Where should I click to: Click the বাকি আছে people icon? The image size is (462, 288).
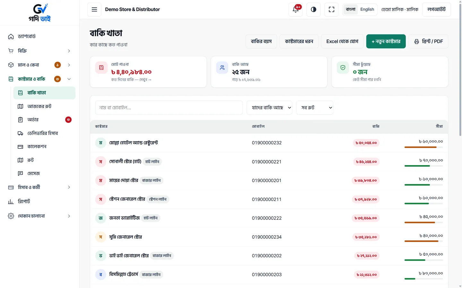click(x=222, y=68)
